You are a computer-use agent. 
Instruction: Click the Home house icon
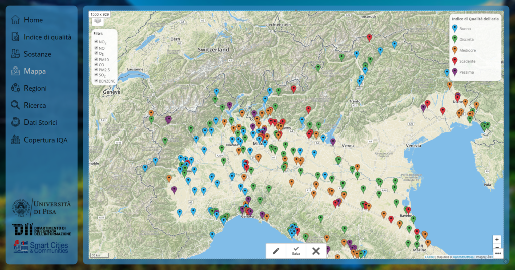click(15, 20)
